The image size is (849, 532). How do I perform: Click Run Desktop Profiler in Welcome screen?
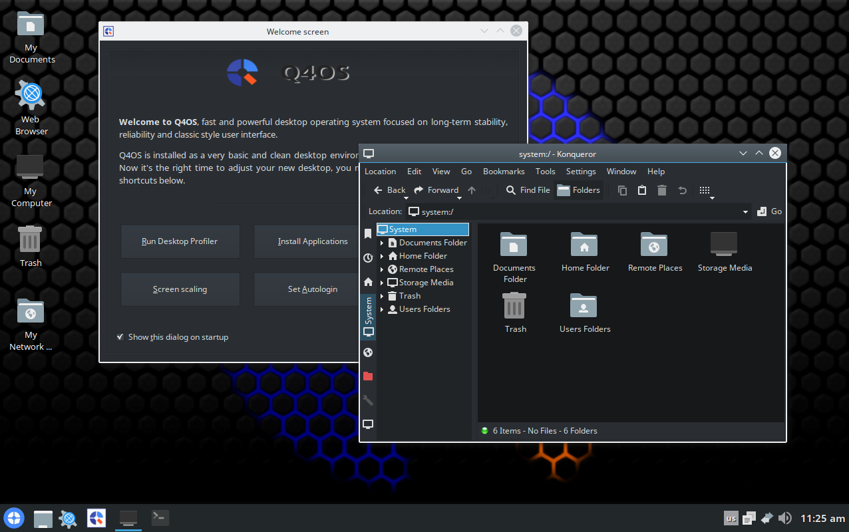(180, 241)
